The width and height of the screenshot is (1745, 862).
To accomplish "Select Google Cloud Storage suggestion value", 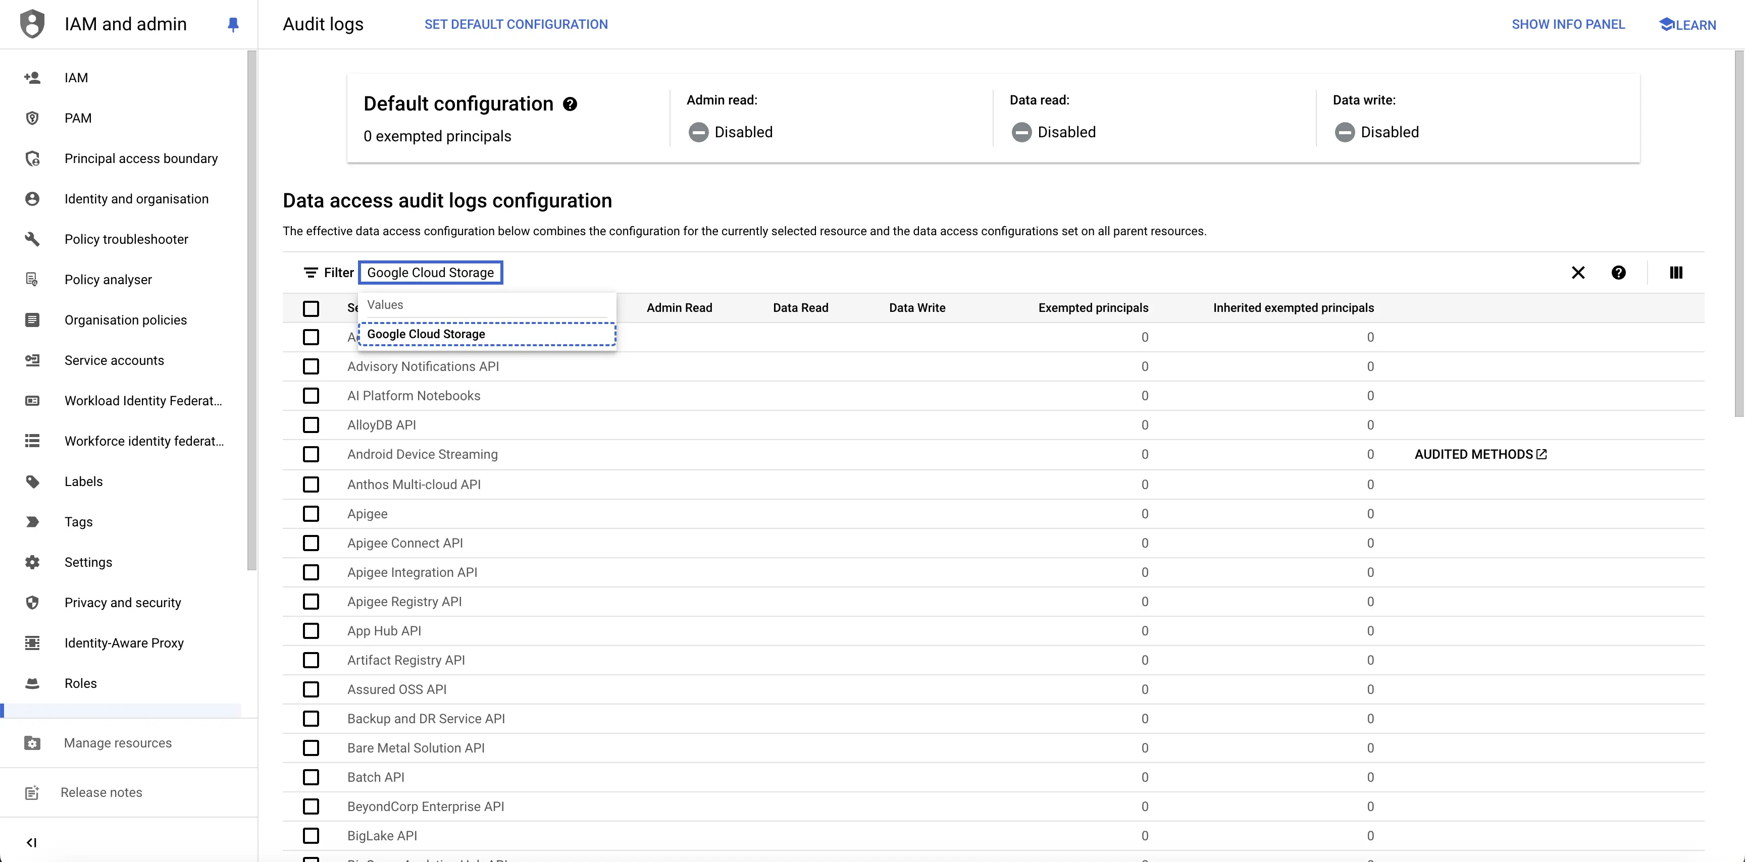I will 486,334.
